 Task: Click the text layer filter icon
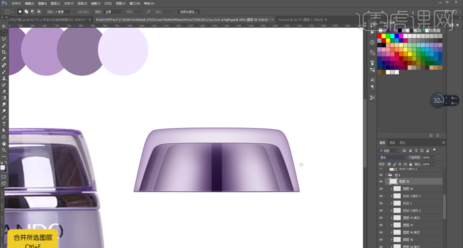416,151
